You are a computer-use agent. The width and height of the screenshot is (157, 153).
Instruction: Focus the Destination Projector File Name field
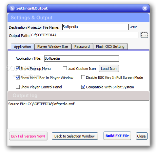coord(95,27)
